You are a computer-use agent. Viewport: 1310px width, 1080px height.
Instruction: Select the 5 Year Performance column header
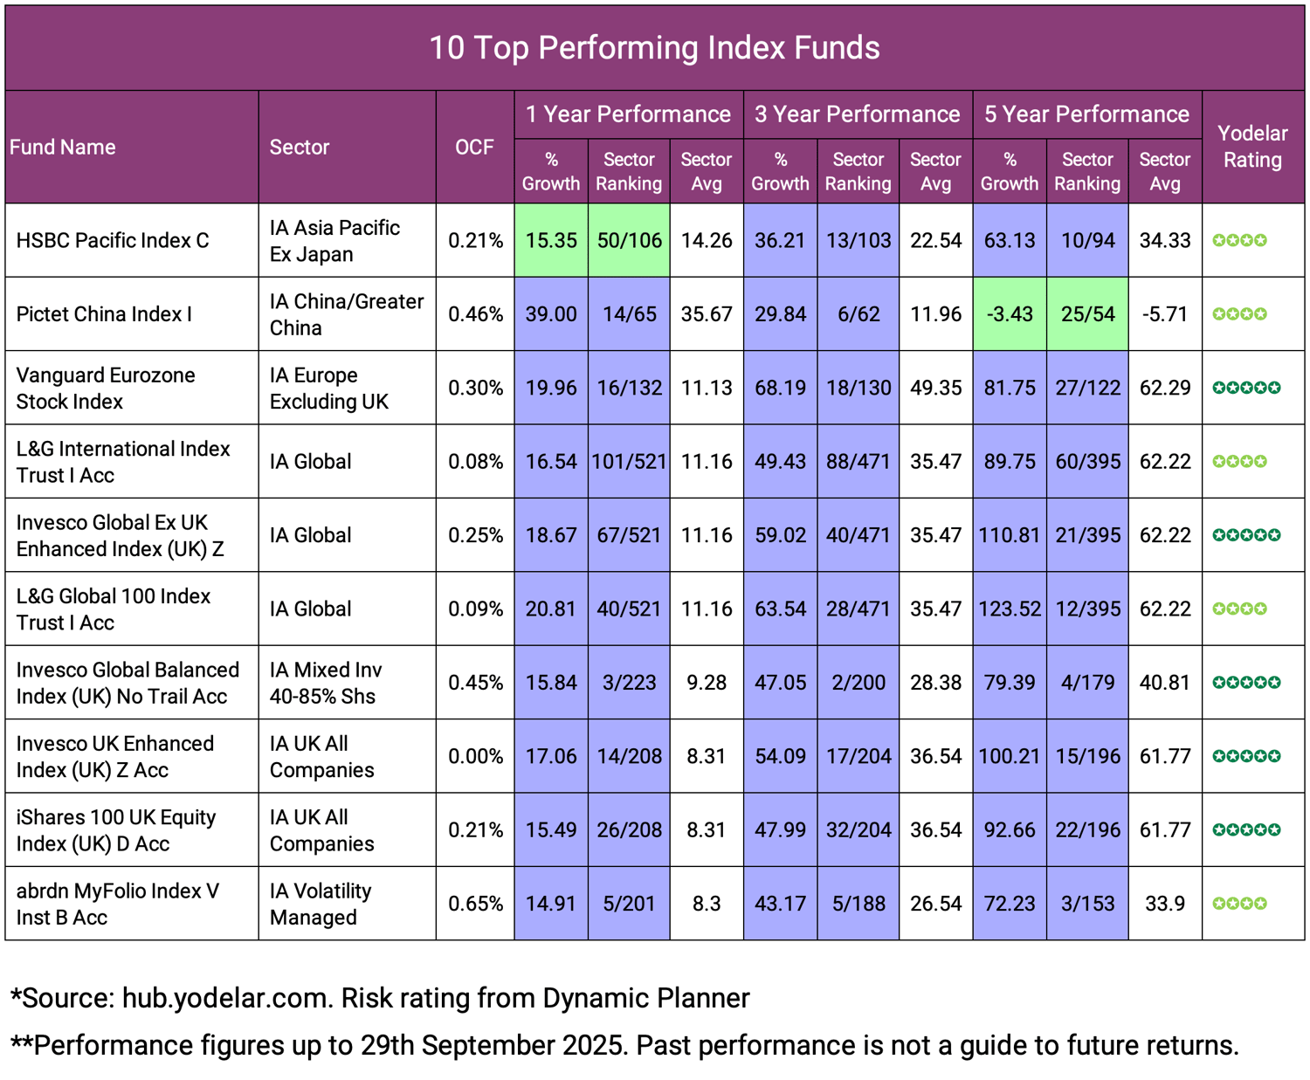point(1086,114)
